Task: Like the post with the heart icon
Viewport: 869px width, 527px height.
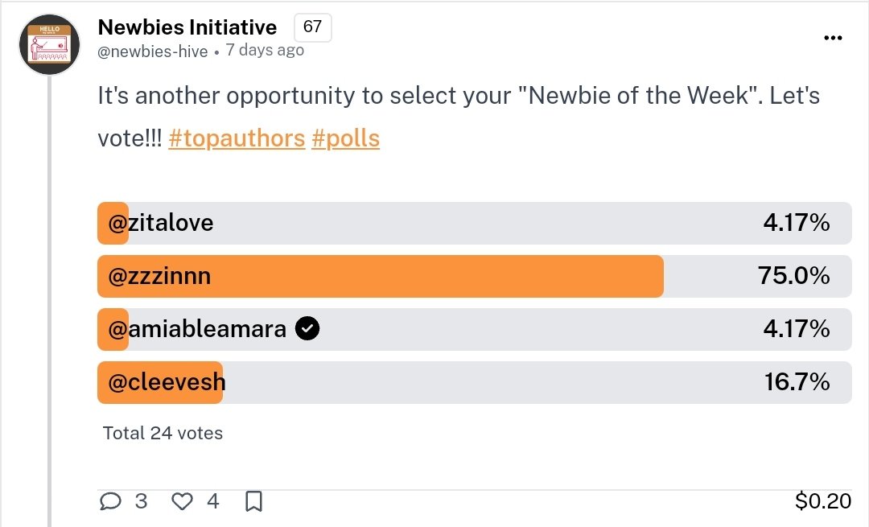Action: coord(182,501)
